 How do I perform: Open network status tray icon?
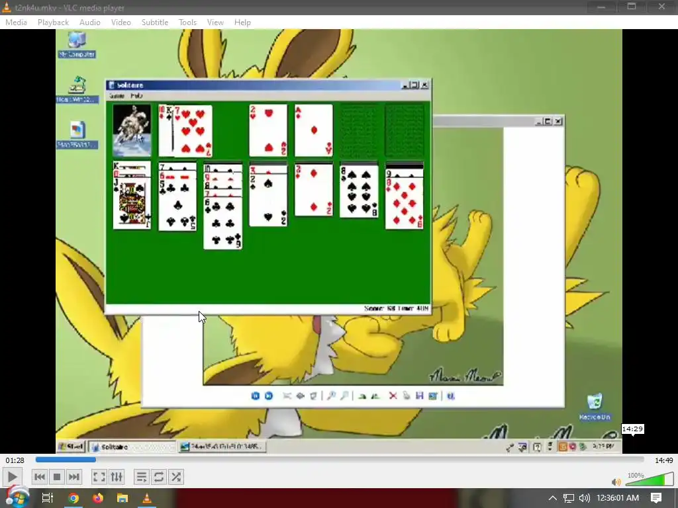coord(569,499)
